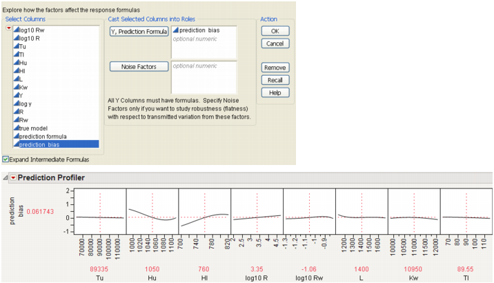Image resolution: width=494 pixels, height=283 pixels.
Task: Remove the selected column with Remove button
Action: point(275,68)
